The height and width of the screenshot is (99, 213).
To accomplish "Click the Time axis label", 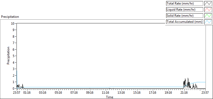I will pos(110,97).
